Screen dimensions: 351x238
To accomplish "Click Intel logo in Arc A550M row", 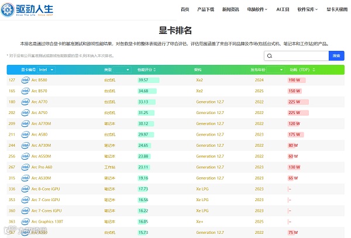I will click(25, 156).
